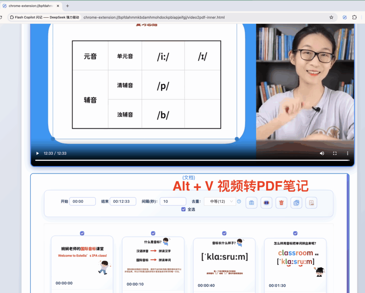
Task: Uncheck the checkbox above the 00:00:00 thumbnail
Action: tap(82, 233)
